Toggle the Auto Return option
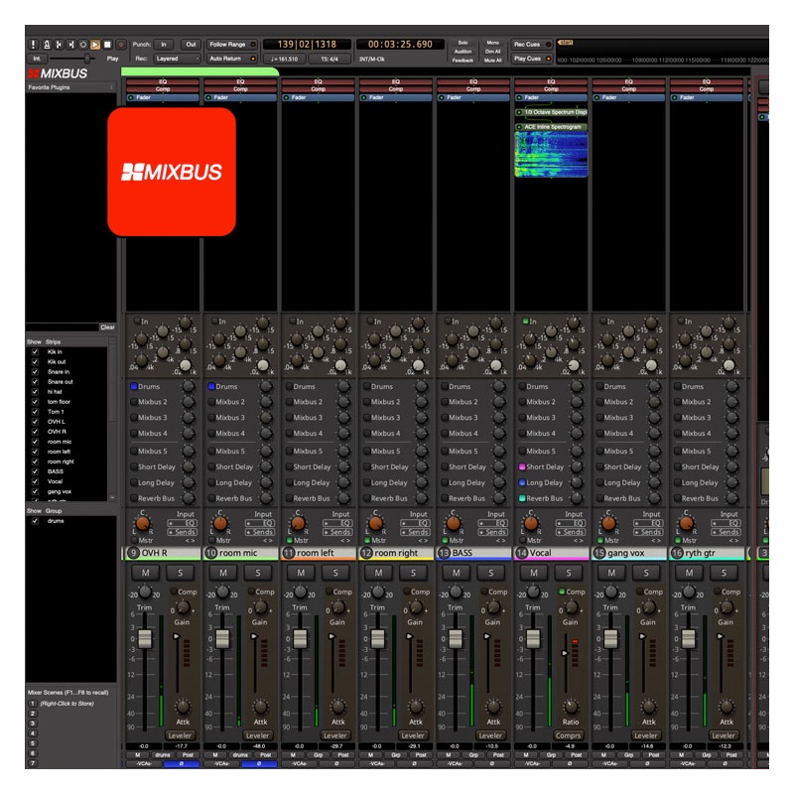 (228, 58)
